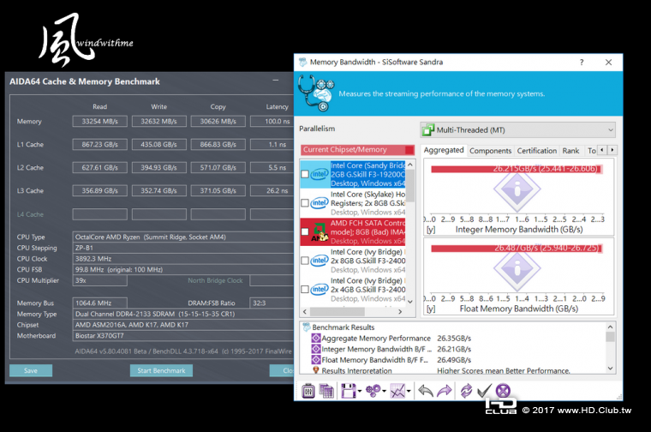Click the Save button in AIDA64
Image resolution: width=651 pixels, height=432 pixels.
coord(31,370)
